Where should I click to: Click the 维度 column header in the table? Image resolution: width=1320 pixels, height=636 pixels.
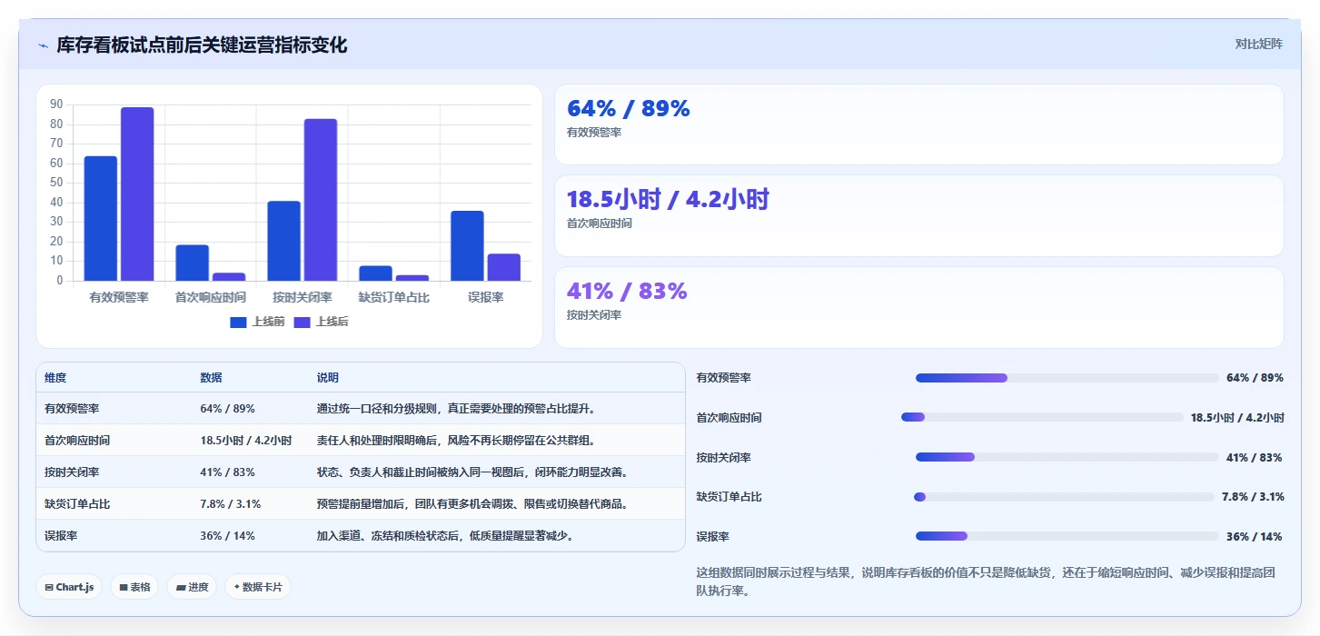(55, 378)
